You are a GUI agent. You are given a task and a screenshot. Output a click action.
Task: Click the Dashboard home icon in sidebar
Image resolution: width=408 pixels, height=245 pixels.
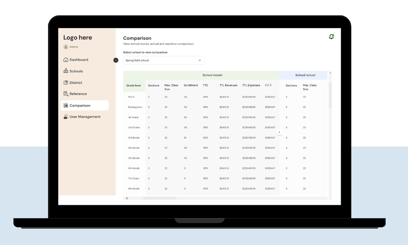[66, 60]
